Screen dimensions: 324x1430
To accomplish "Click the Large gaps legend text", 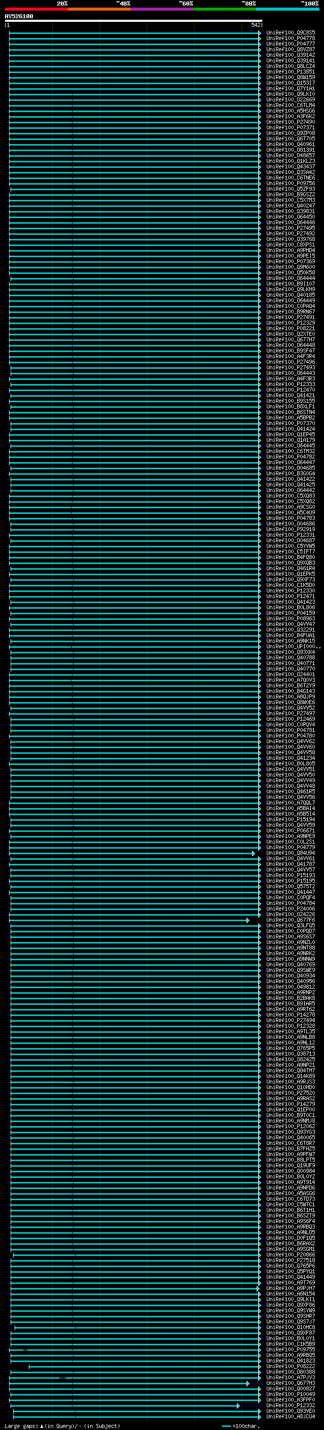I will point(62,1425).
